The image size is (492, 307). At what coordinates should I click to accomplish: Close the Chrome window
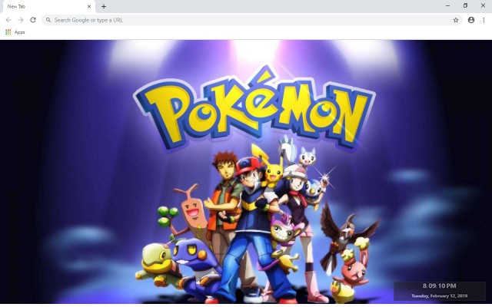point(483,5)
